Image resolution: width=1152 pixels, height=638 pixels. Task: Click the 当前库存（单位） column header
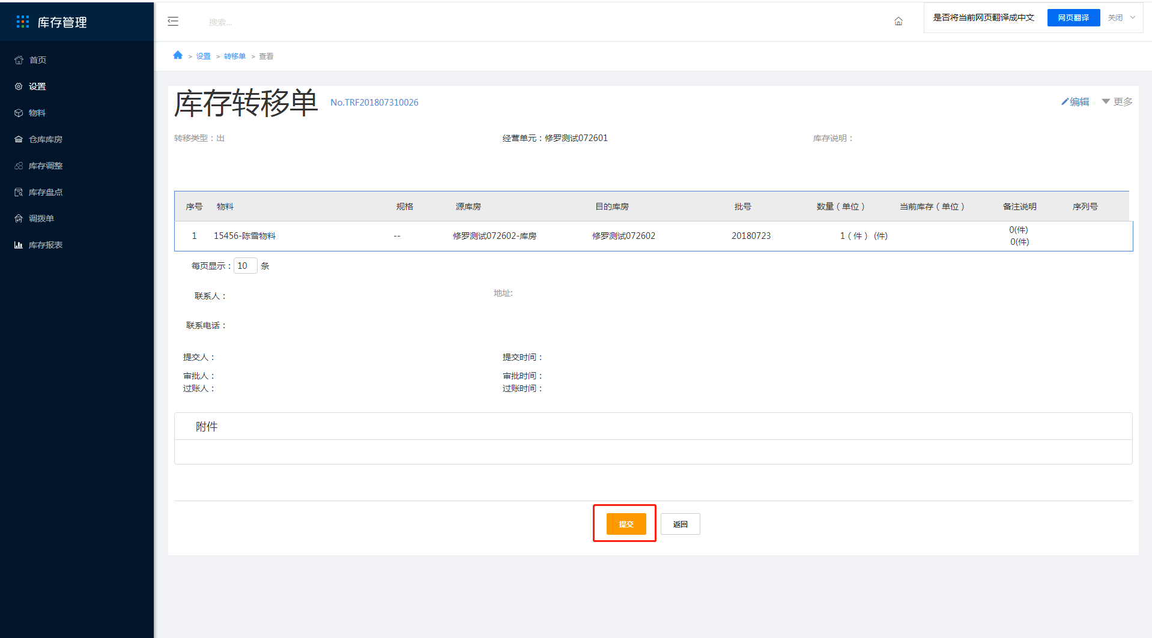(x=932, y=206)
